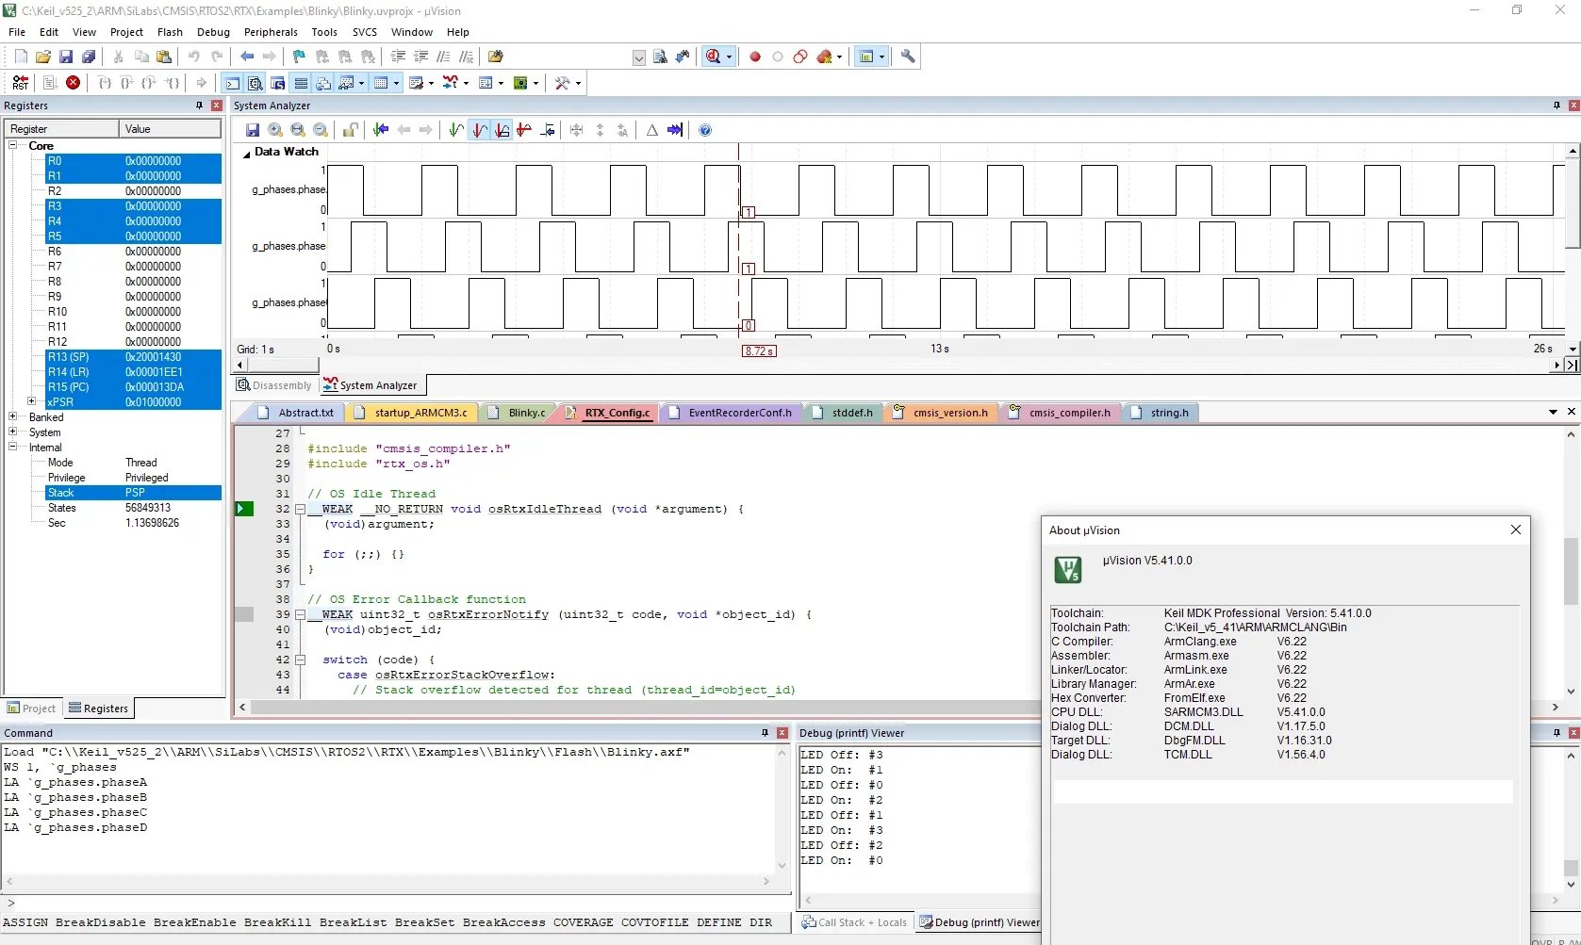The height and width of the screenshot is (945, 1581).
Task: Click the Open file folder icon
Action: pyautogui.click(x=43, y=57)
